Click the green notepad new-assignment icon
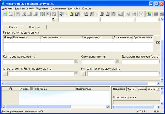The height and width of the screenshot is (114, 165). pyautogui.click(x=72, y=14)
